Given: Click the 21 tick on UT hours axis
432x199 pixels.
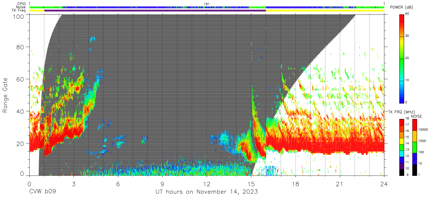Looking at the screenshot, I should [340, 184].
